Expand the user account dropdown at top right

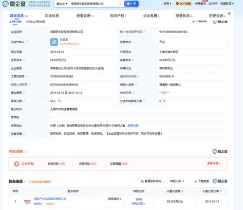tap(227, 3)
